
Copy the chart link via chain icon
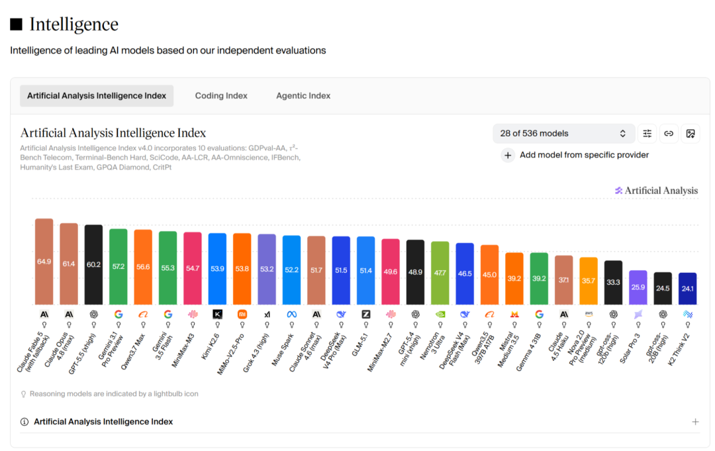[669, 134]
